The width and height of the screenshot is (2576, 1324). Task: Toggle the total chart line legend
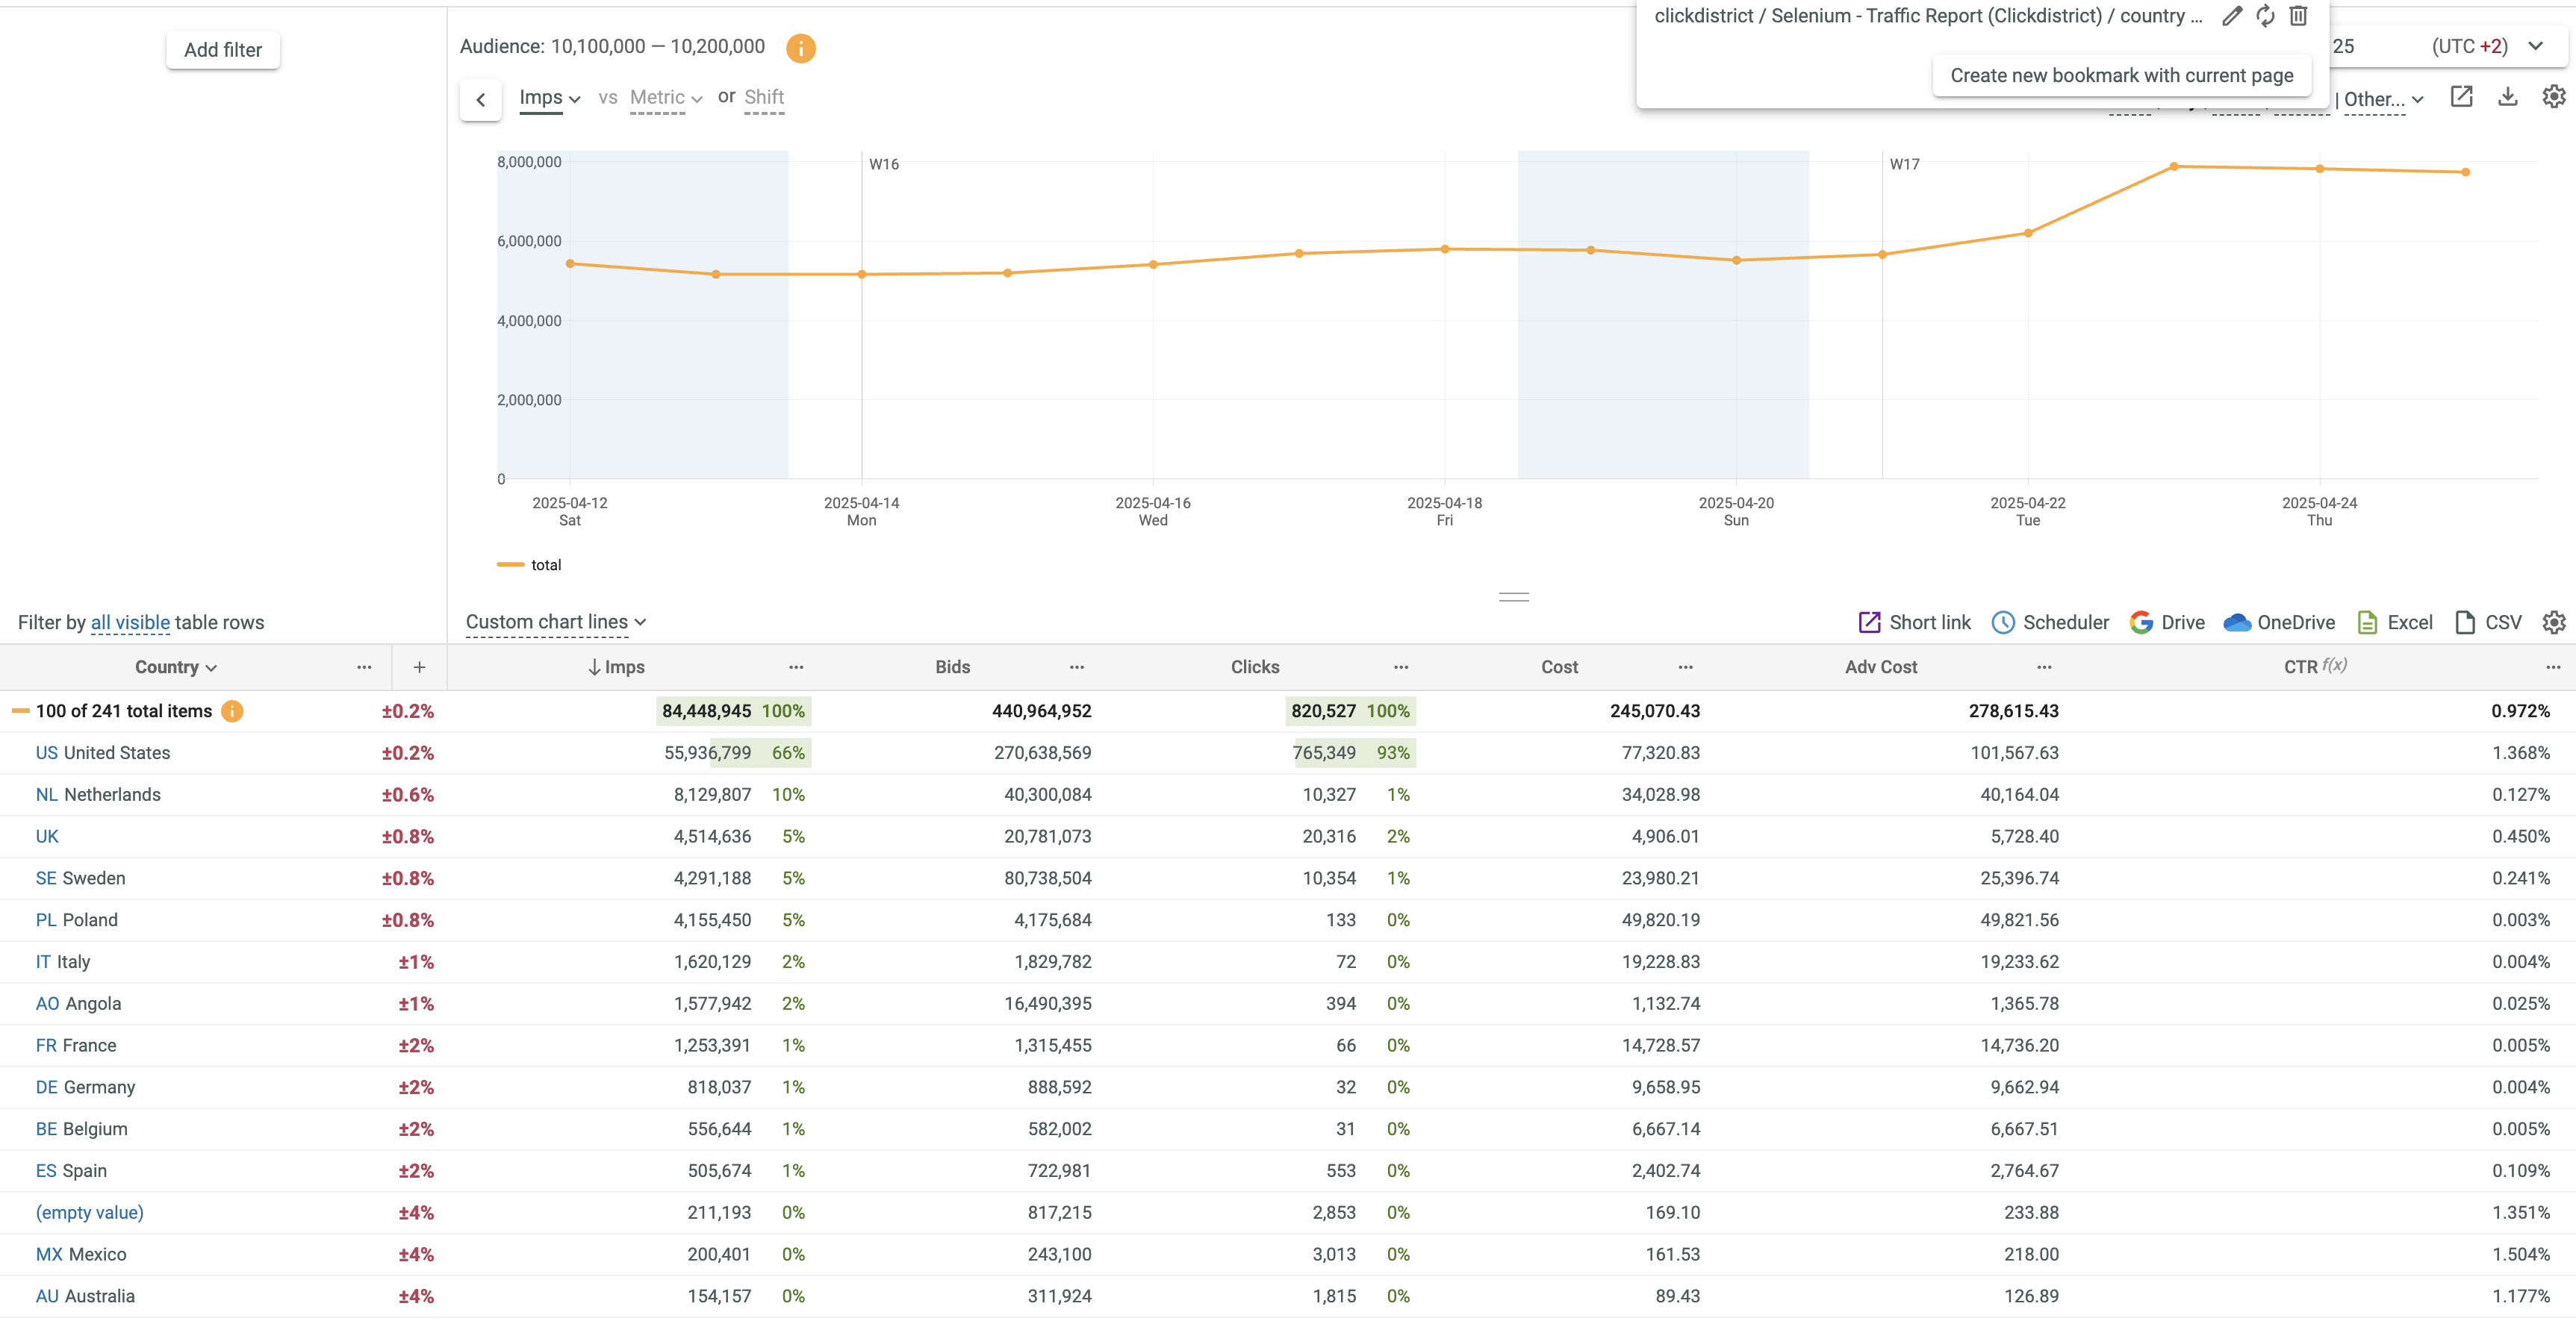tap(529, 564)
